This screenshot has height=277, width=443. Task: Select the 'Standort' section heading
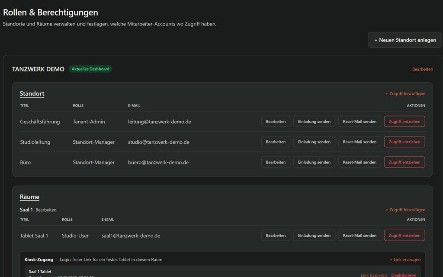coord(32,93)
